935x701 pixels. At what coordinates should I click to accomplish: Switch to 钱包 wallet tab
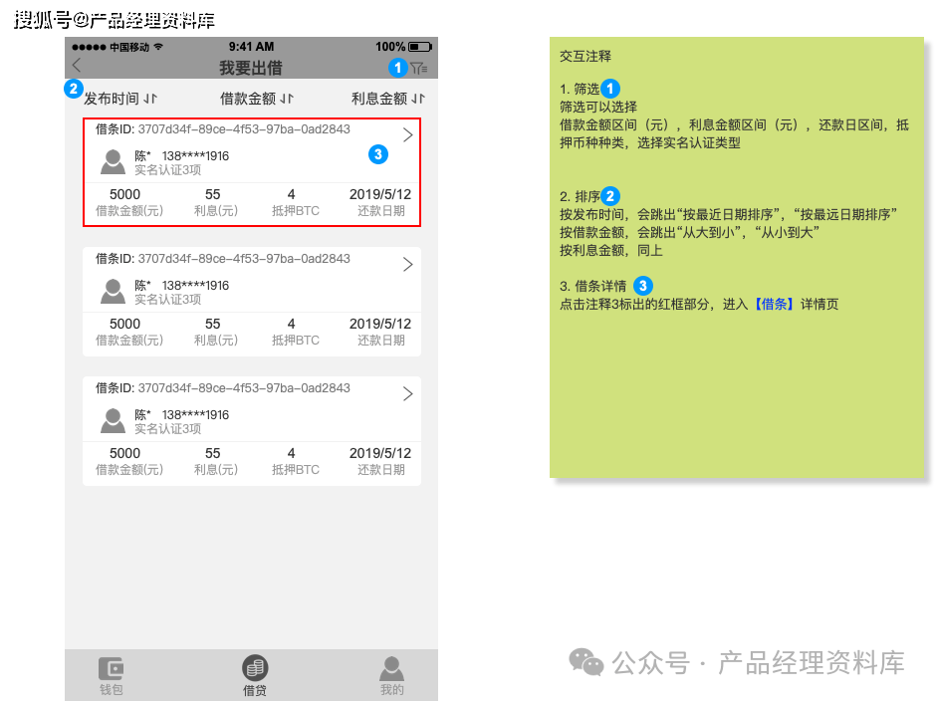tap(111, 676)
